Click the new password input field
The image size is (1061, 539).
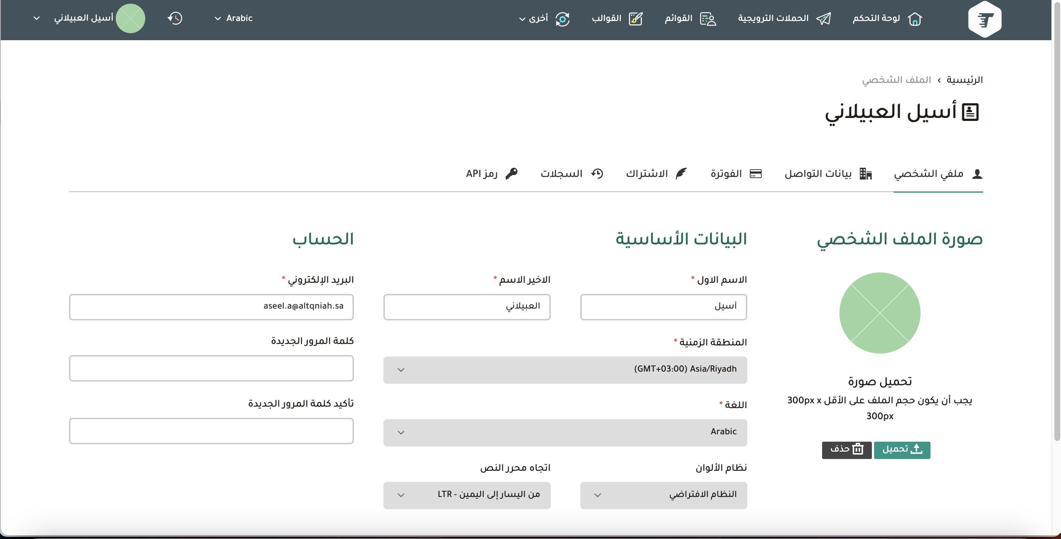click(211, 368)
